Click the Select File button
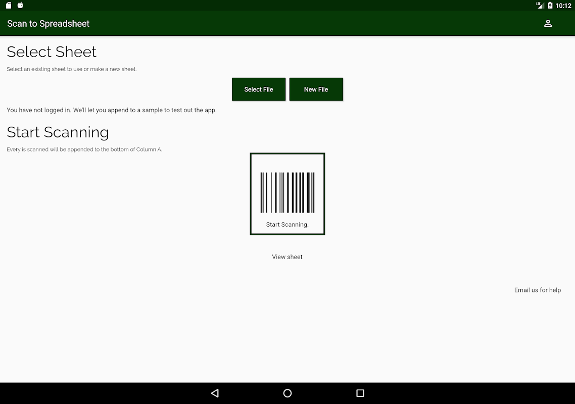The height and width of the screenshot is (404, 575). click(259, 89)
